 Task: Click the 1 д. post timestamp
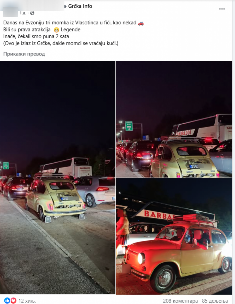[x=23, y=13]
